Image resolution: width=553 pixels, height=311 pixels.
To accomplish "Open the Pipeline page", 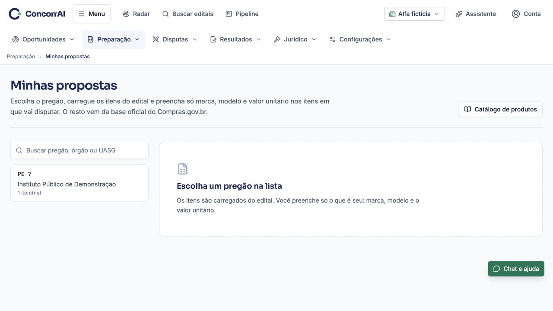I will (242, 14).
